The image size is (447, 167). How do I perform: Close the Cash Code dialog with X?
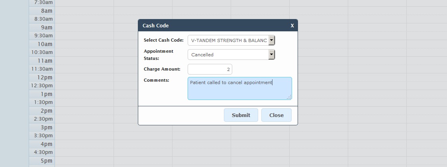(292, 26)
